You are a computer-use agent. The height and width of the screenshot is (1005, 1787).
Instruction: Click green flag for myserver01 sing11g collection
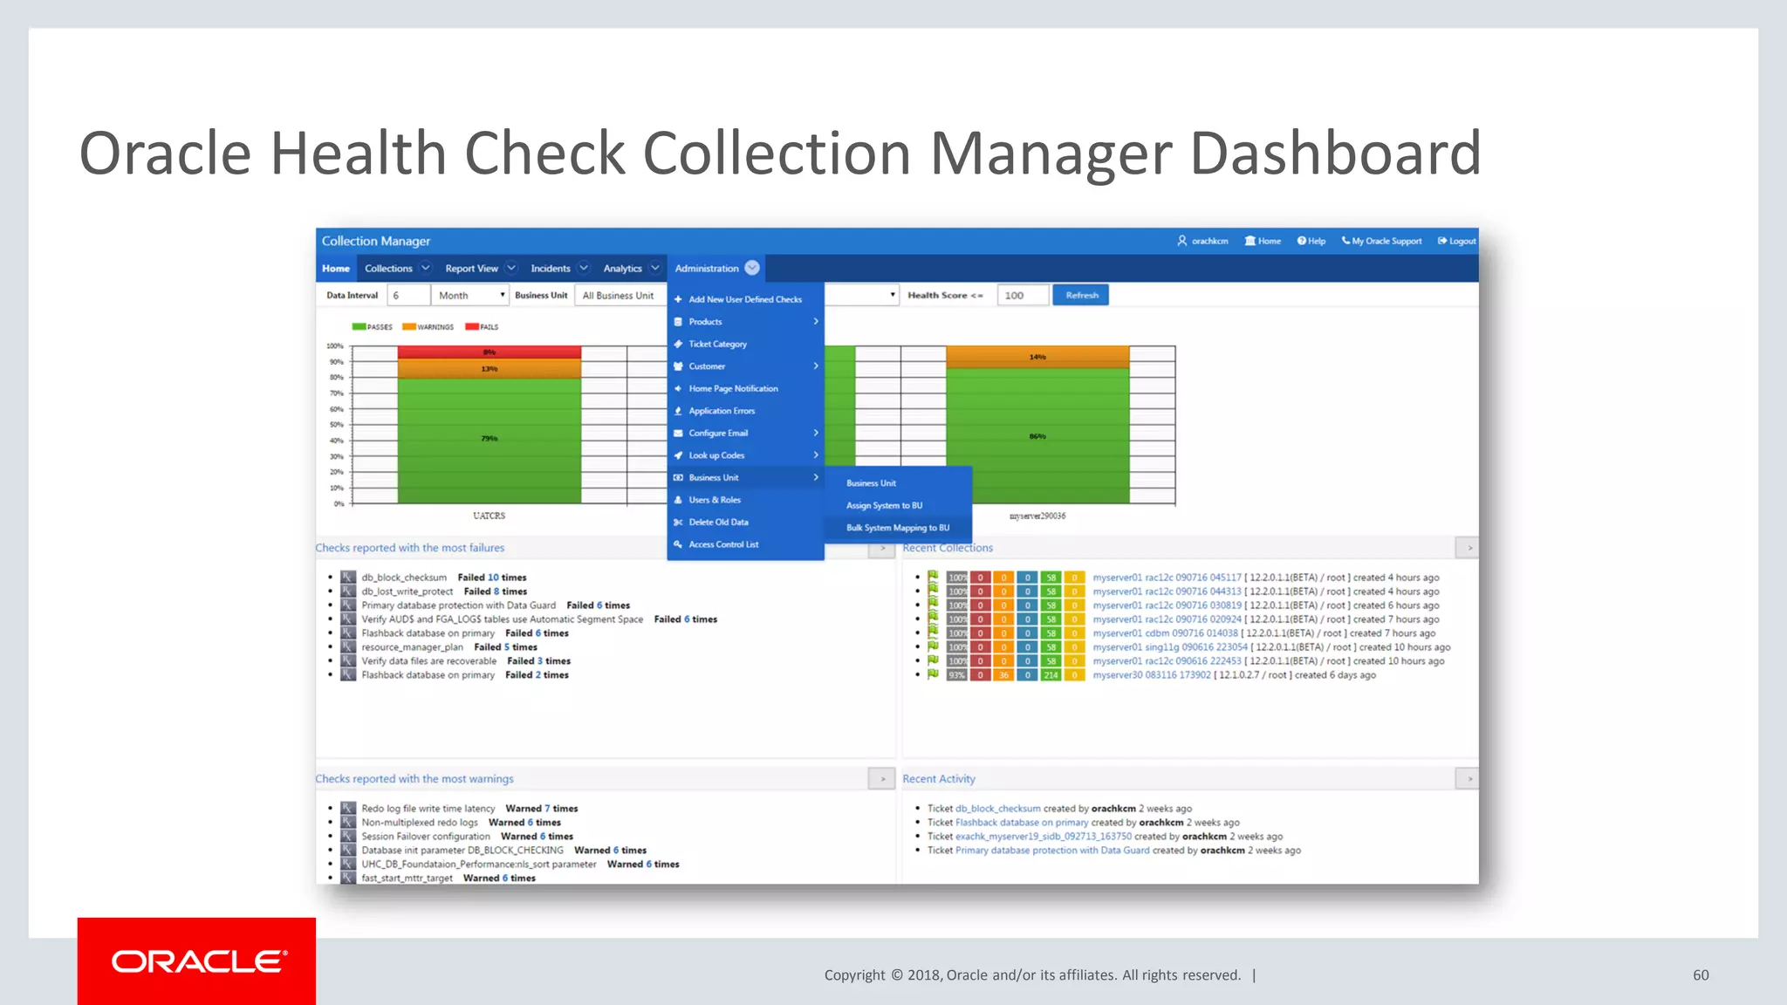click(933, 646)
